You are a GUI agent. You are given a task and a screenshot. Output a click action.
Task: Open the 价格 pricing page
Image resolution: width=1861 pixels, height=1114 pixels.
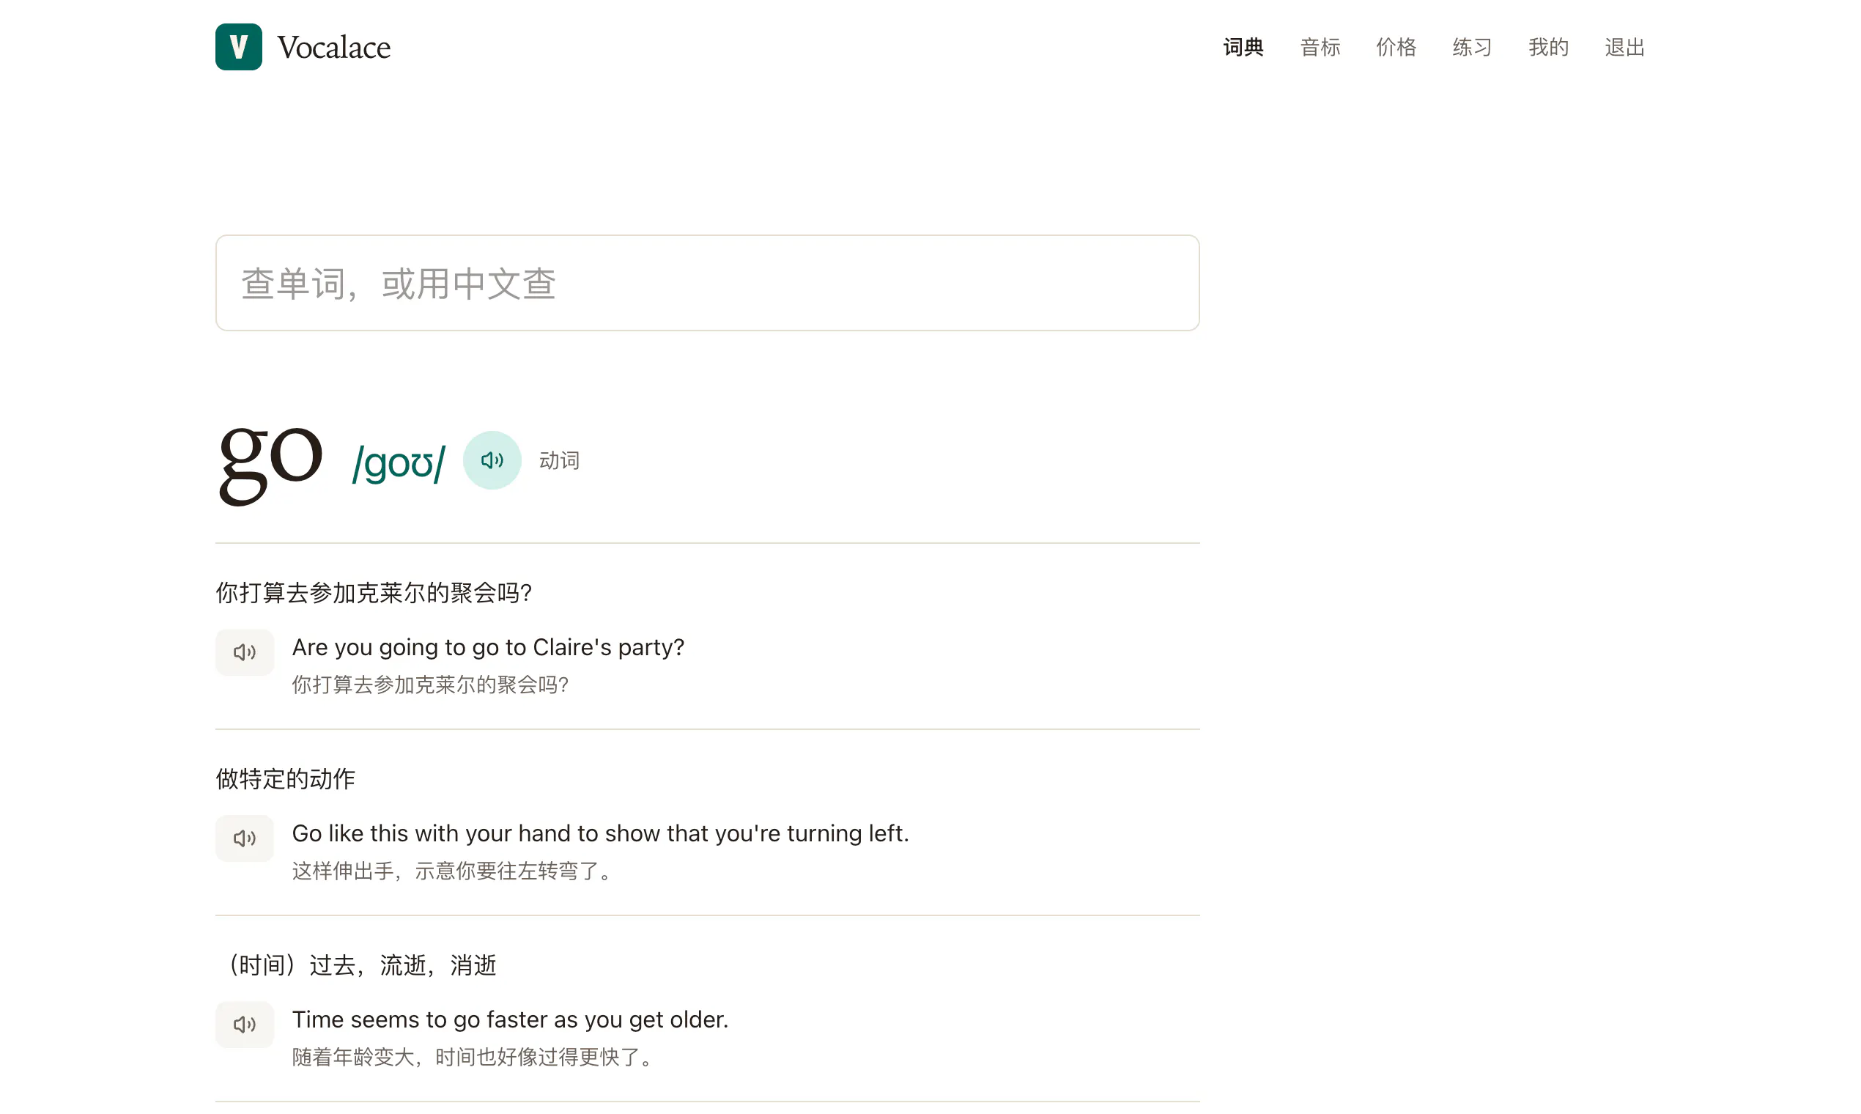pos(1396,48)
